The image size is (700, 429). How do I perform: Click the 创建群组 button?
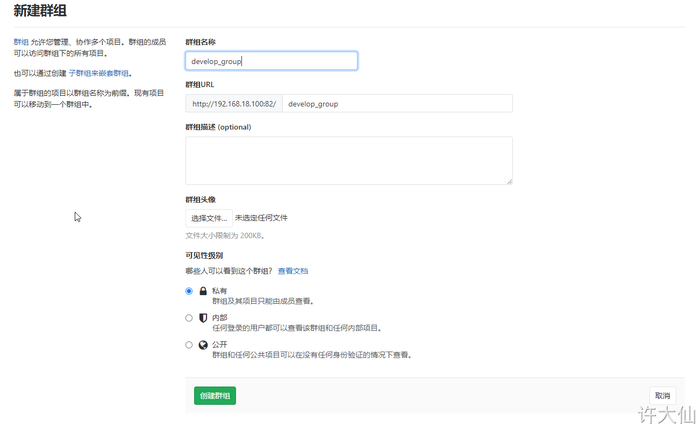pos(215,396)
